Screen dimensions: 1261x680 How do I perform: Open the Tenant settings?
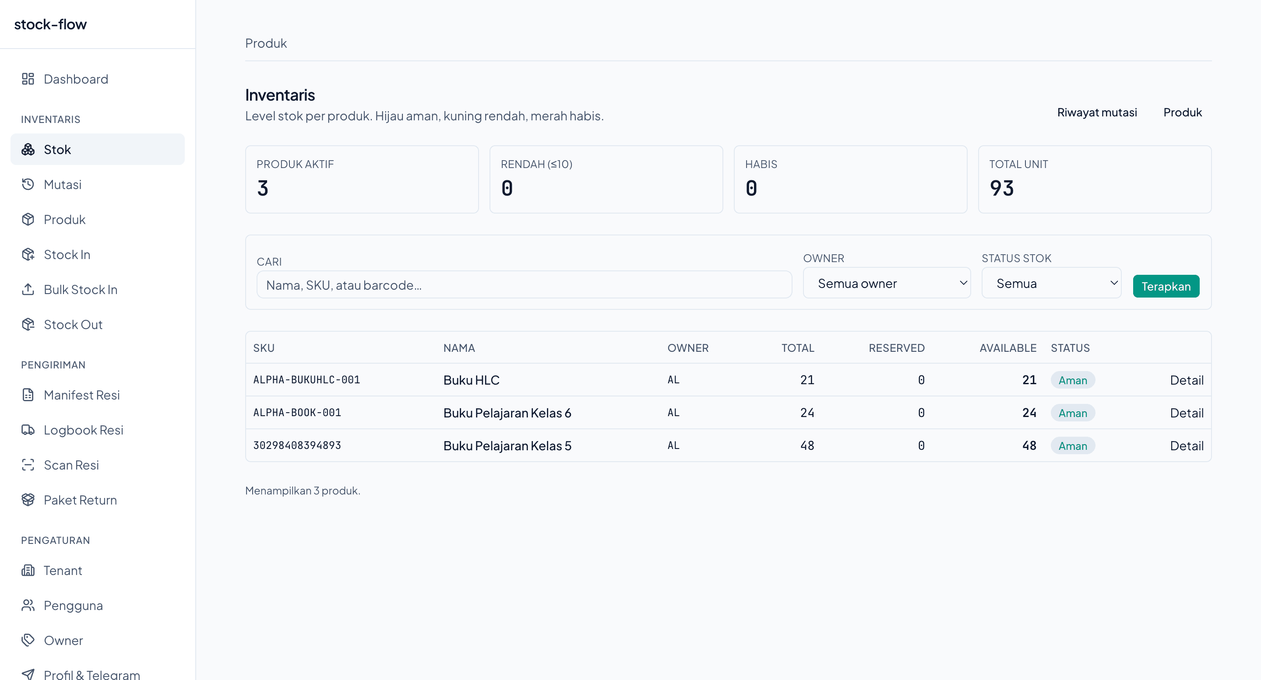pyautogui.click(x=97, y=571)
